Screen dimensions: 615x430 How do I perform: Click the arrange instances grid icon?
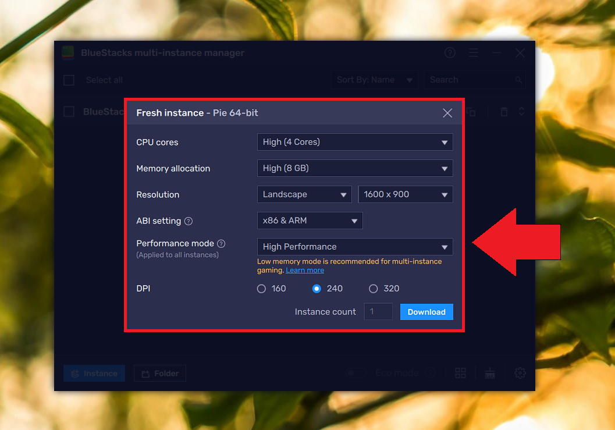click(x=460, y=373)
